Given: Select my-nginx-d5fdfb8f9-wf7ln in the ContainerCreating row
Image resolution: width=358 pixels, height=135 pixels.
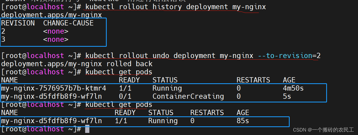Looking at the screenshot, I should (x=52, y=96).
